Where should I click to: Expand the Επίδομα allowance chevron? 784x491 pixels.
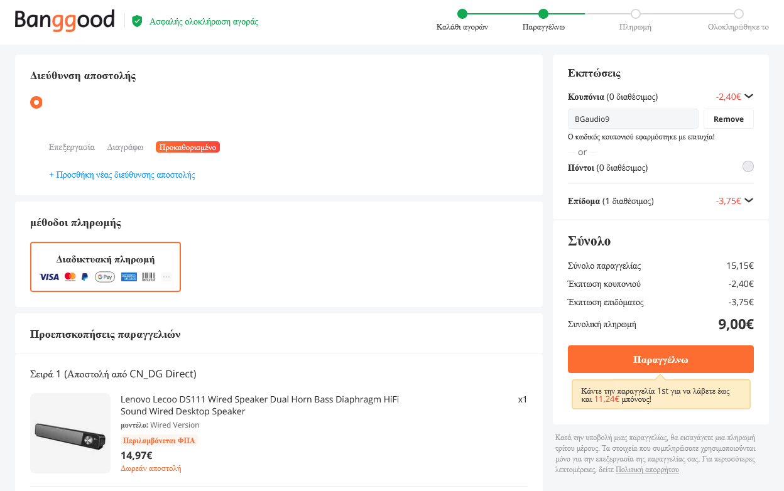point(749,201)
